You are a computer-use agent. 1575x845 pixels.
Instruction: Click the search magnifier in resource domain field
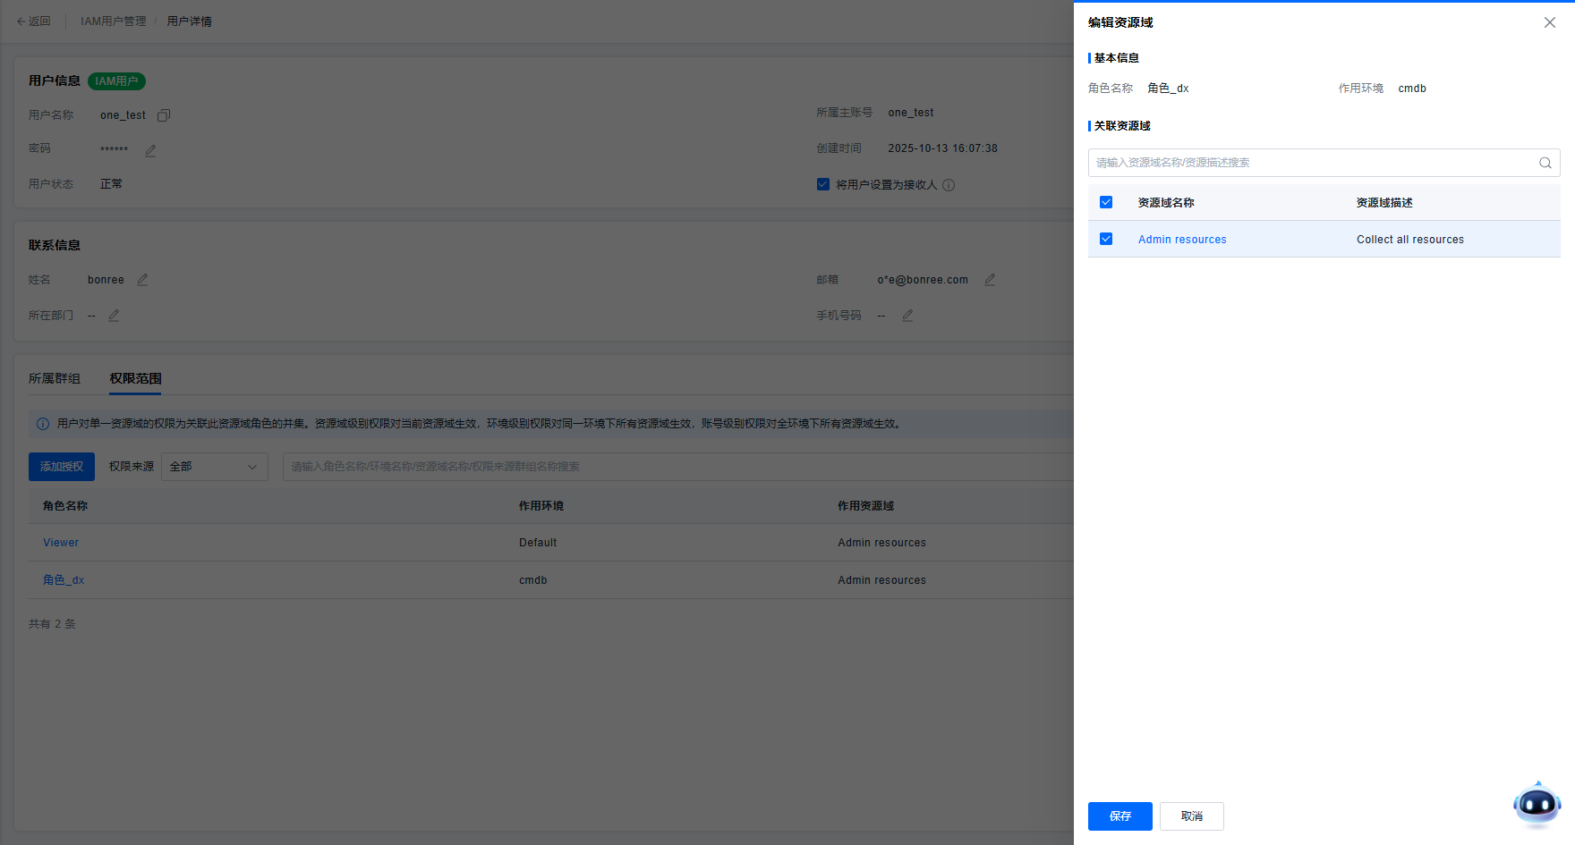point(1545,163)
